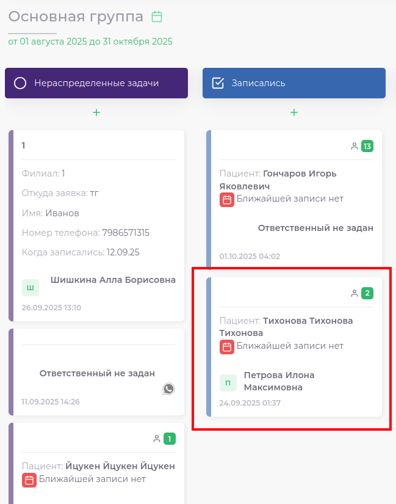Select the Записались column header

294,83
